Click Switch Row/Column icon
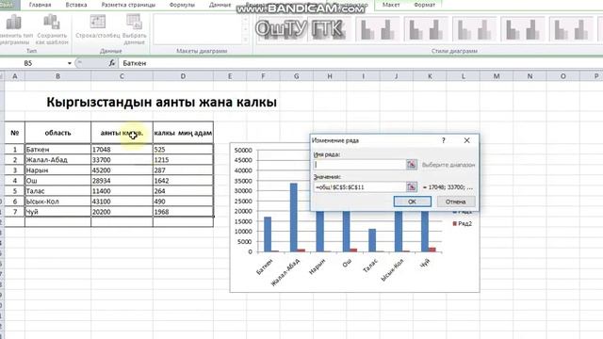The height and width of the screenshot is (339, 603). pos(98,22)
